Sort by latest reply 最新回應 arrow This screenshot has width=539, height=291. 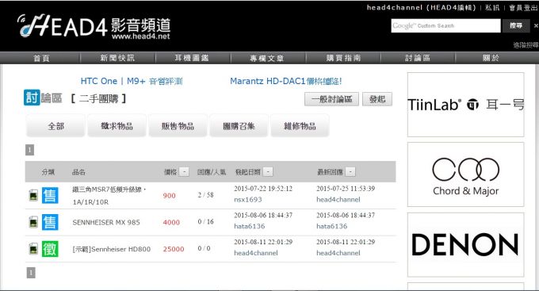coord(350,171)
